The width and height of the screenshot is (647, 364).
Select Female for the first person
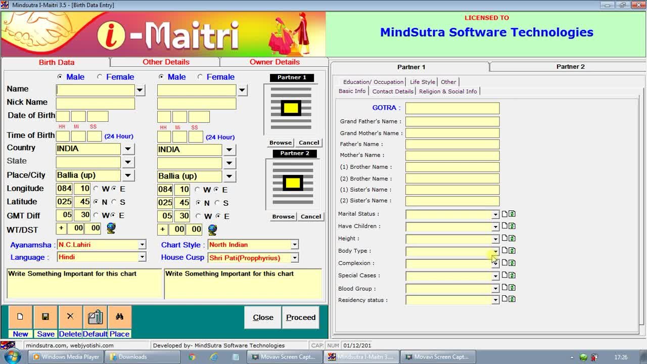[100, 77]
